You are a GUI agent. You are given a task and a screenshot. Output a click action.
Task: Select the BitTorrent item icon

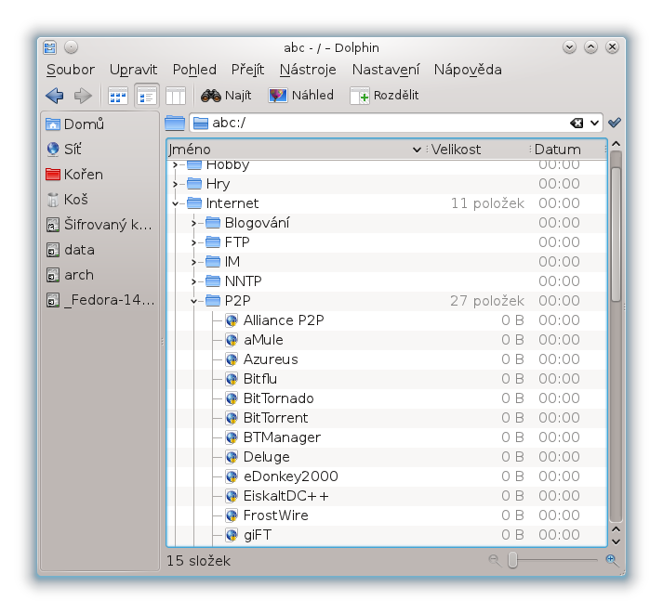pyautogui.click(x=232, y=418)
